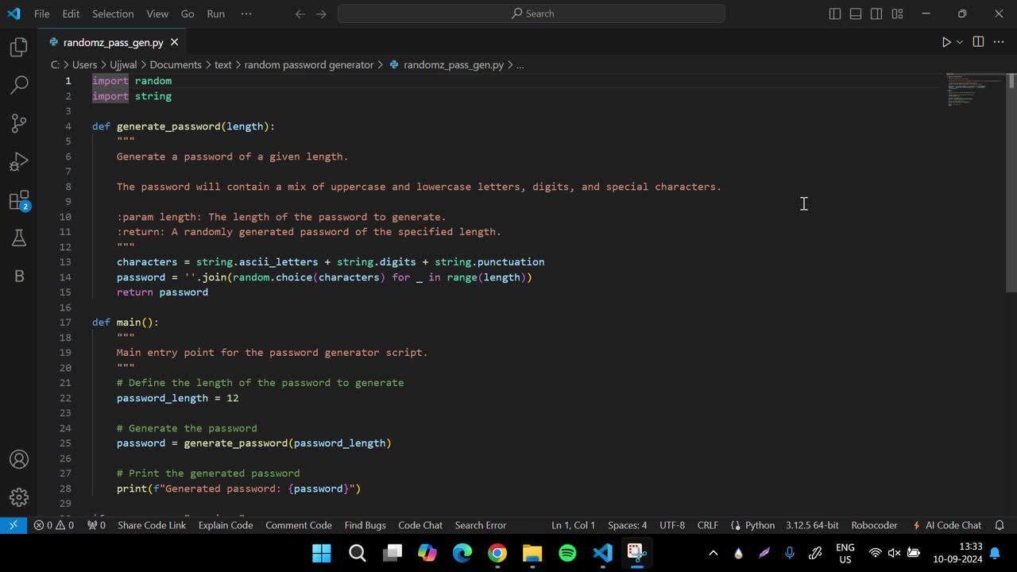Toggle the Panel layout button
The image size is (1017, 572).
(856, 14)
